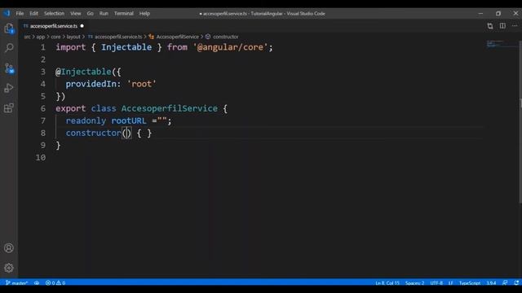Open the Search view in activity bar
The width and height of the screenshot is (522, 293).
pyautogui.click(x=9, y=48)
